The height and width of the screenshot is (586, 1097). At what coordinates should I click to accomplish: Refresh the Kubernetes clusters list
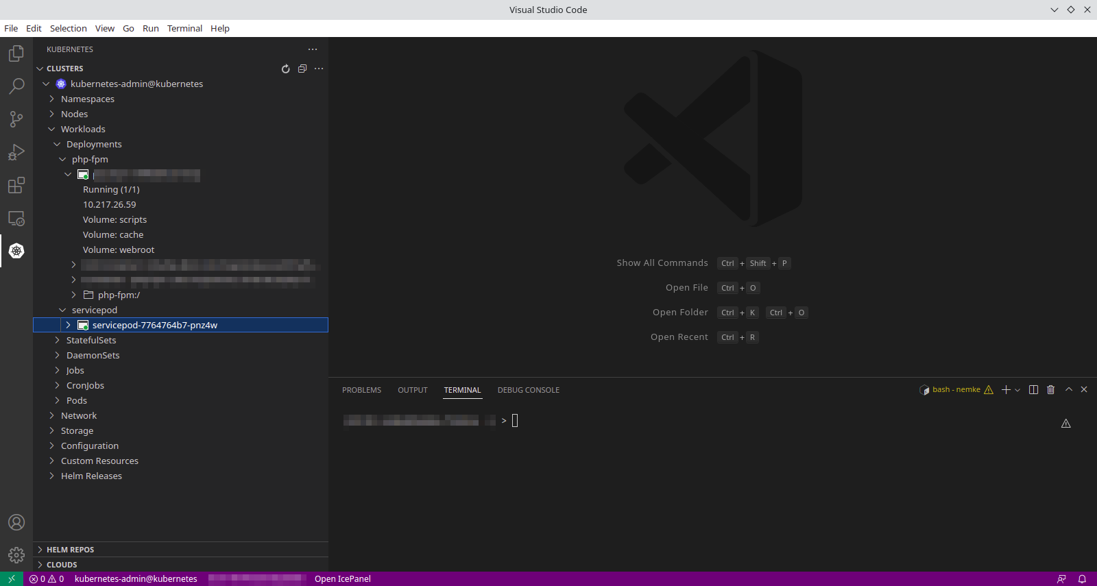286,69
